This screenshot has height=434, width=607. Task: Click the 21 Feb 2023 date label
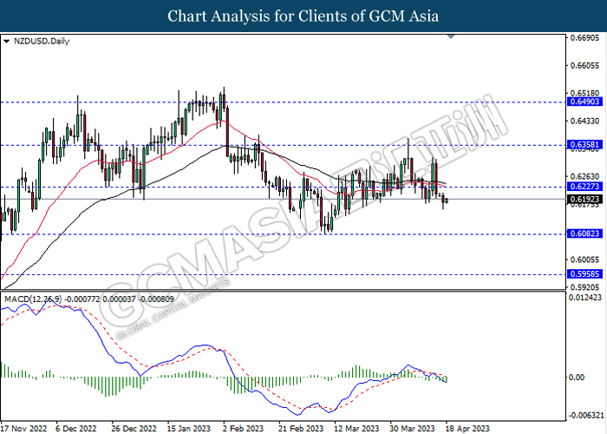coord(301,428)
